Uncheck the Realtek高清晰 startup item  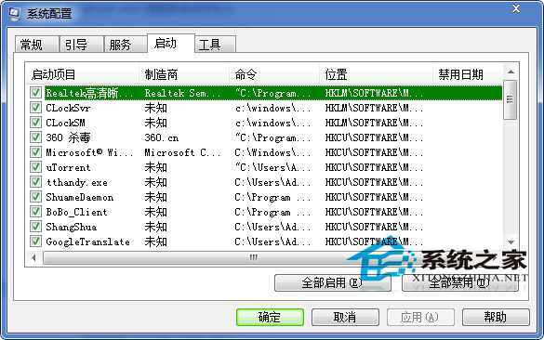pos(35,93)
